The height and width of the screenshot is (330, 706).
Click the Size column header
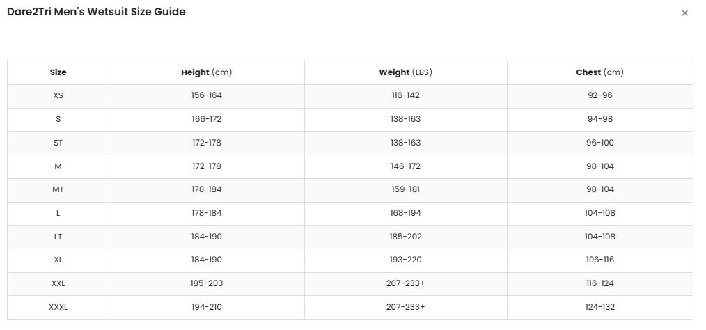point(58,72)
